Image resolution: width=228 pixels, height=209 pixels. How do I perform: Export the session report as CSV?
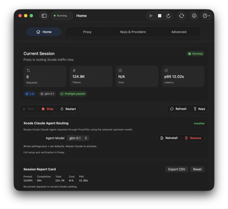pyautogui.click(x=177, y=169)
